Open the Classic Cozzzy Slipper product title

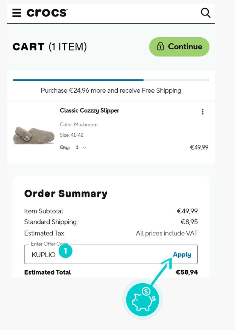click(x=89, y=111)
